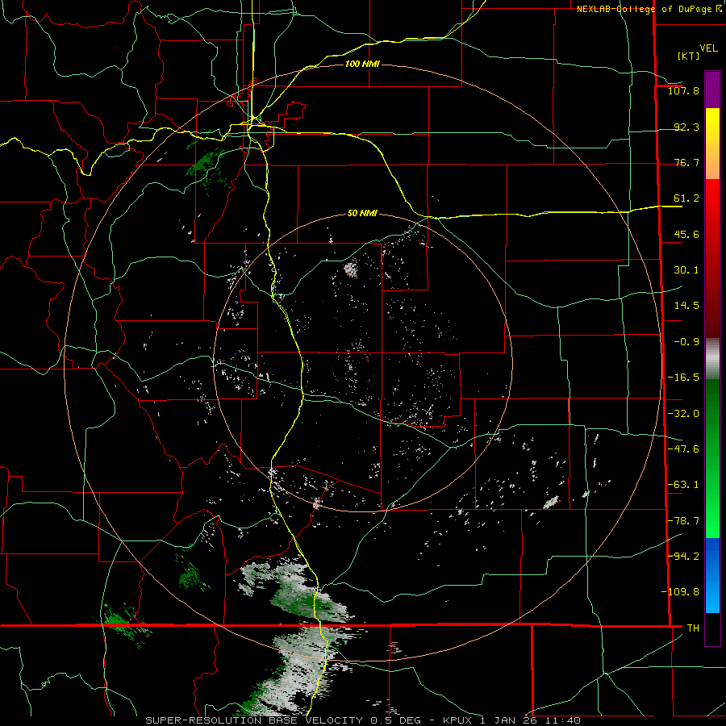This screenshot has width=726, height=726.
Task: Select the -0.9 legend value
Action: click(x=686, y=342)
